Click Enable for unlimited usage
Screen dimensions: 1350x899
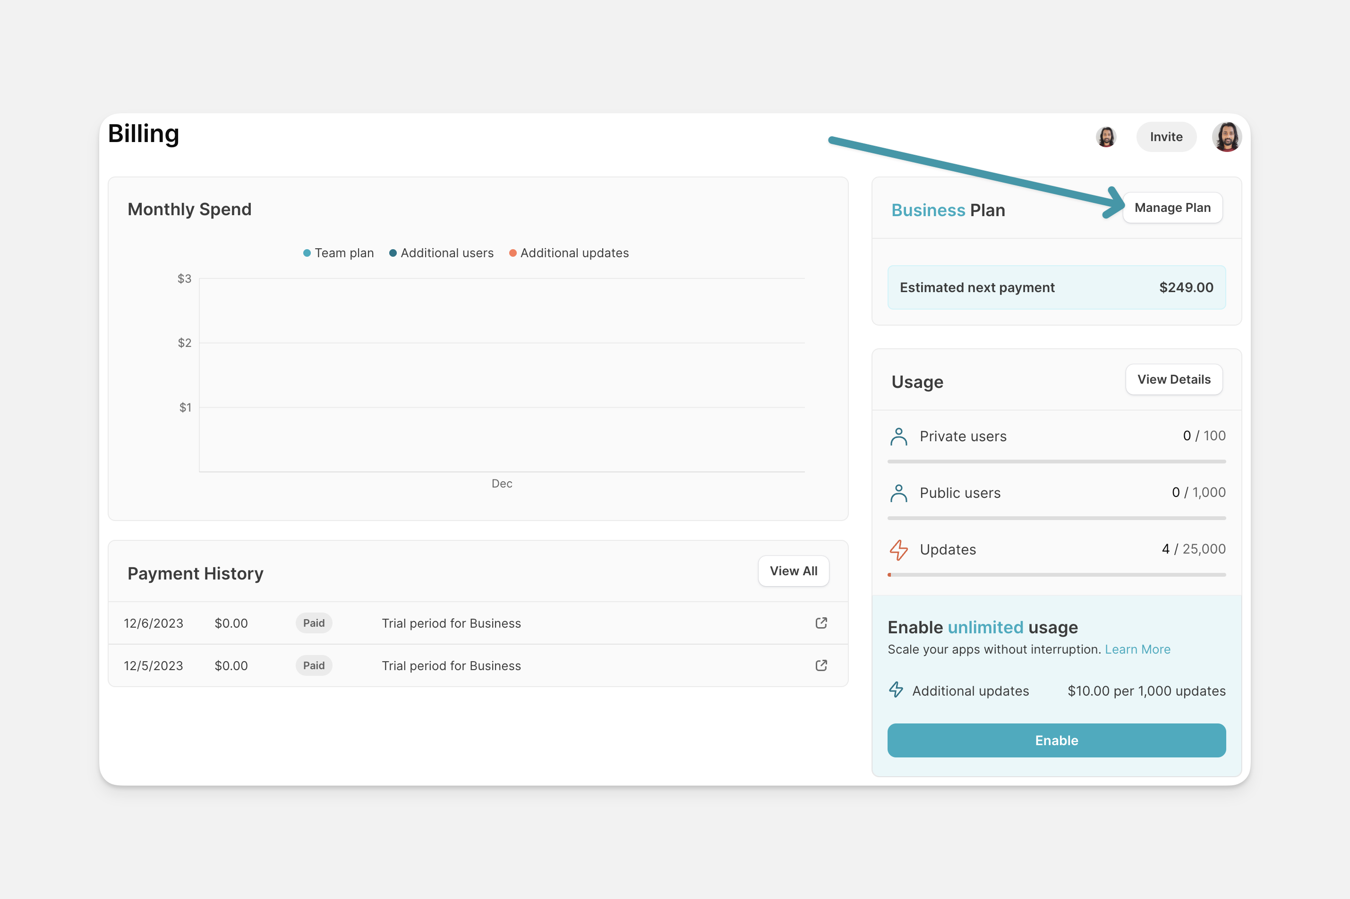click(1056, 740)
